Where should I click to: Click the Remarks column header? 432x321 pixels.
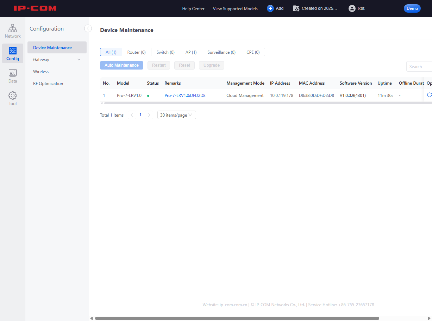point(173,83)
